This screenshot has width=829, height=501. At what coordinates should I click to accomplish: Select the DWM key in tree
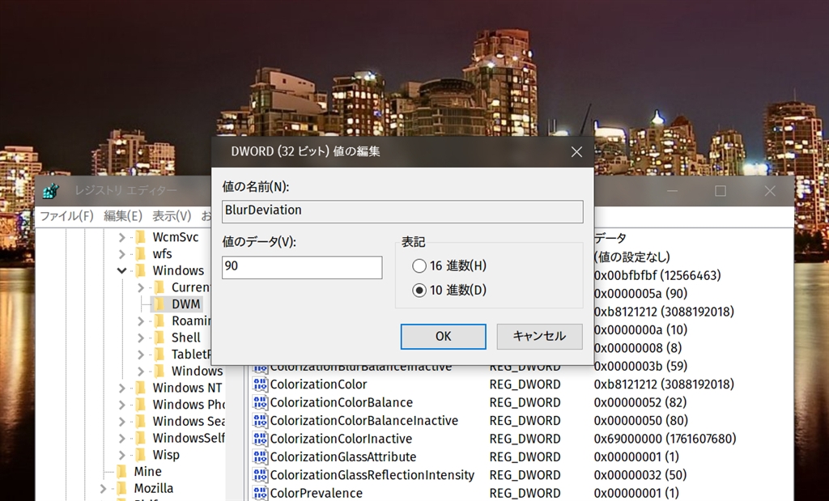pyautogui.click(x=185, y=304)
